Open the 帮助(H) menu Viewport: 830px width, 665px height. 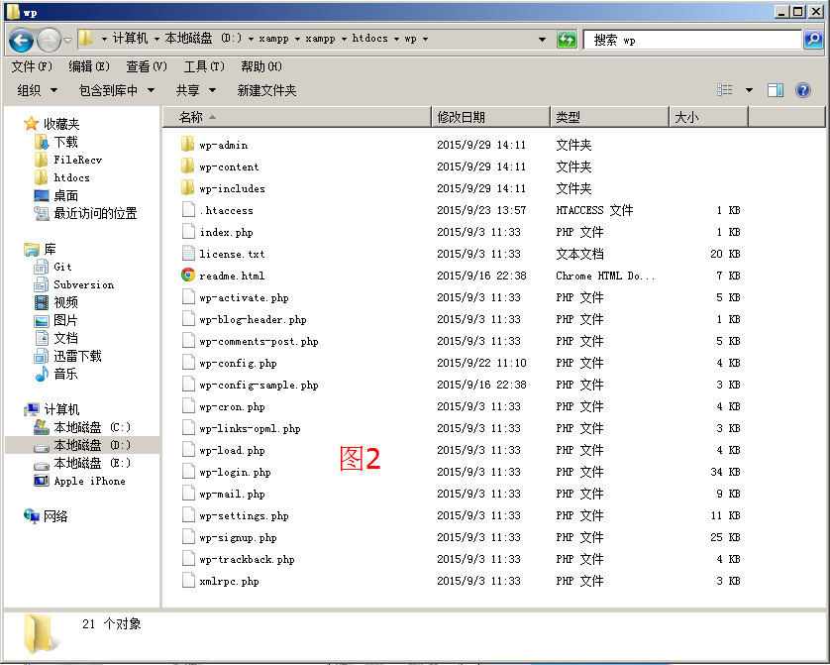click(260, 66)
